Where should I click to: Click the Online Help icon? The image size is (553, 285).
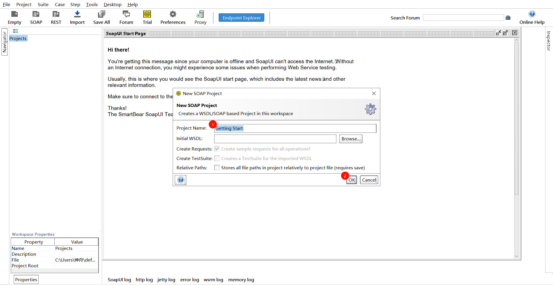[x=532, y=17]
